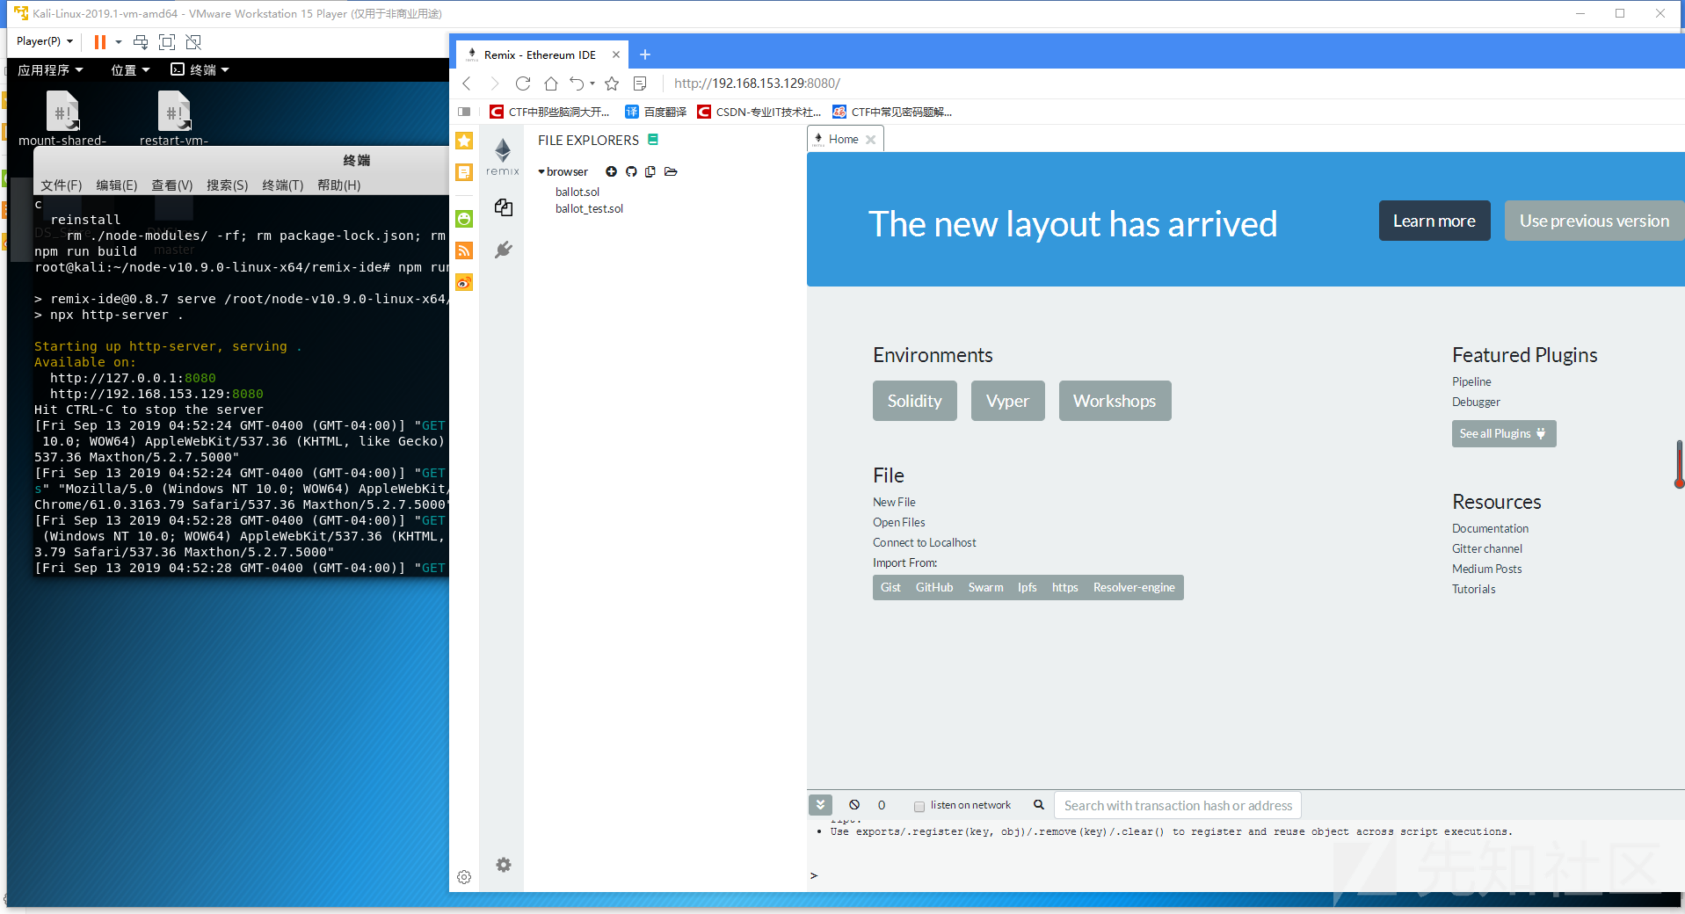Open the Remix plugin manager plug icon
The width and height of the screenshot is (1685, 914).
point(504,250)
